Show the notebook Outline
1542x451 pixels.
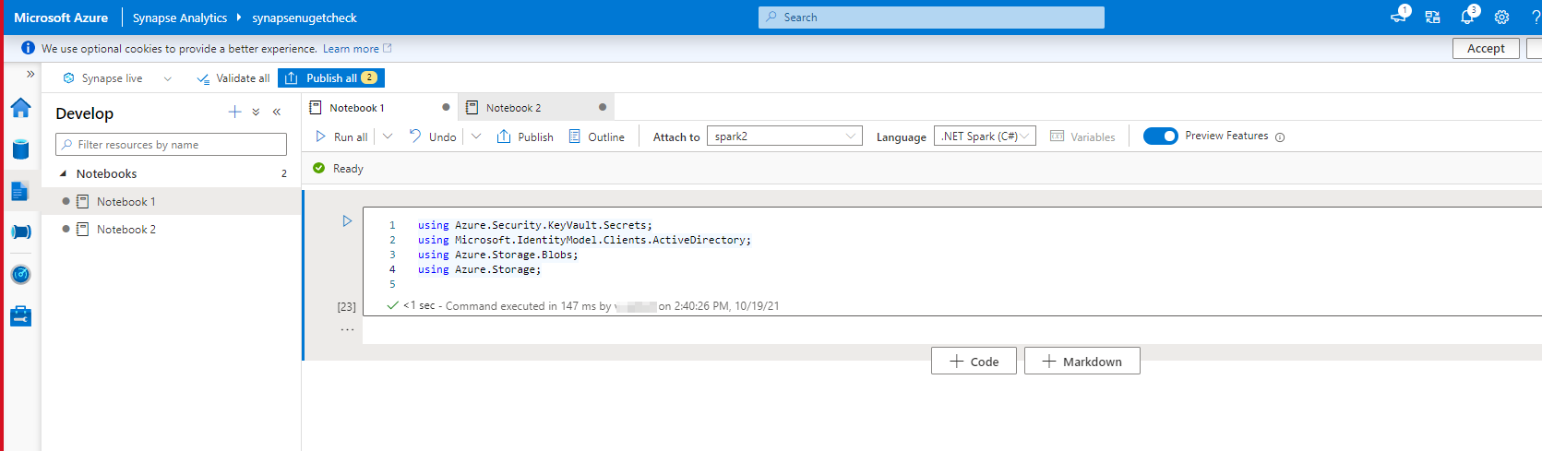pos(596,136)
